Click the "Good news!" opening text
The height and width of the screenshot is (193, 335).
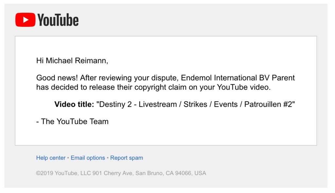coord(57,78)
